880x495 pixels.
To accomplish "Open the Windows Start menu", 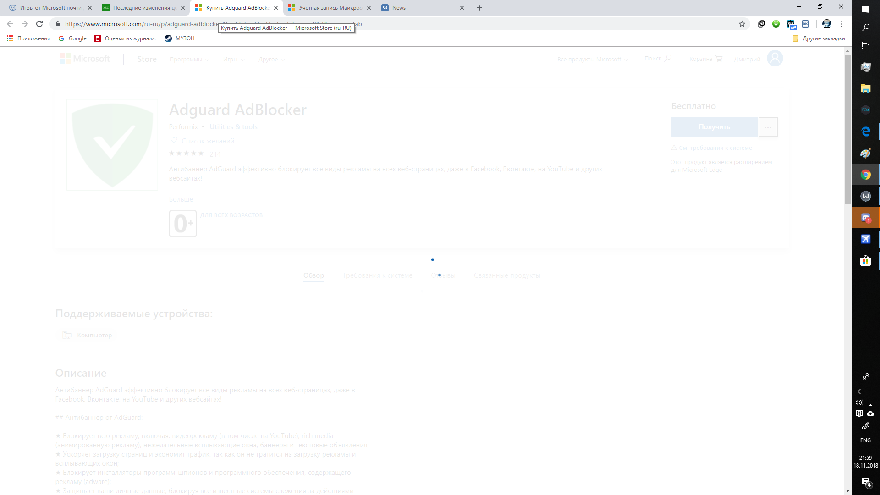I will click(865, 9).
